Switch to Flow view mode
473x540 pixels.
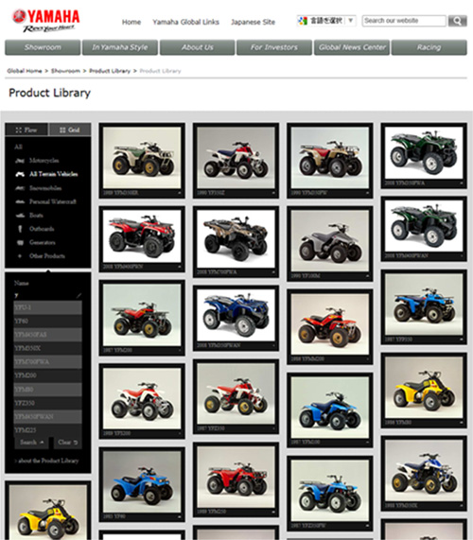(x=26, y=130)
